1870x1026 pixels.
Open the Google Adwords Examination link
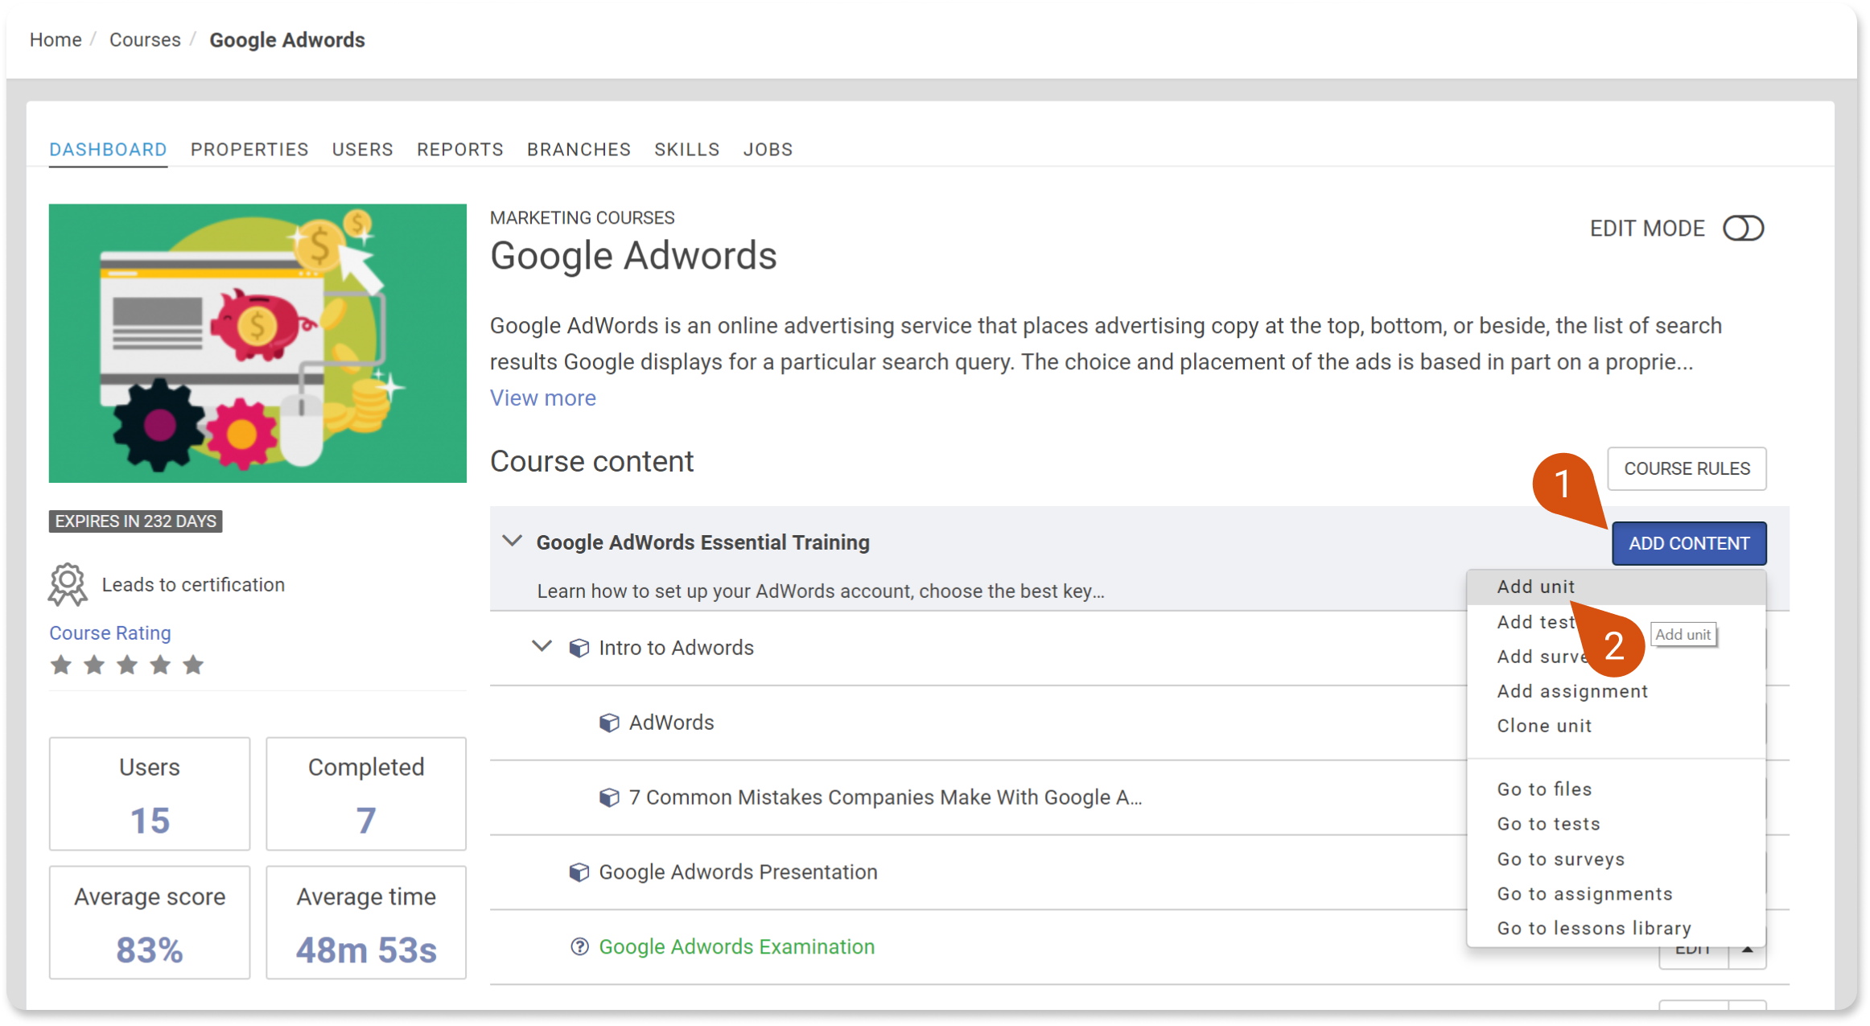(x=736, y=947)
